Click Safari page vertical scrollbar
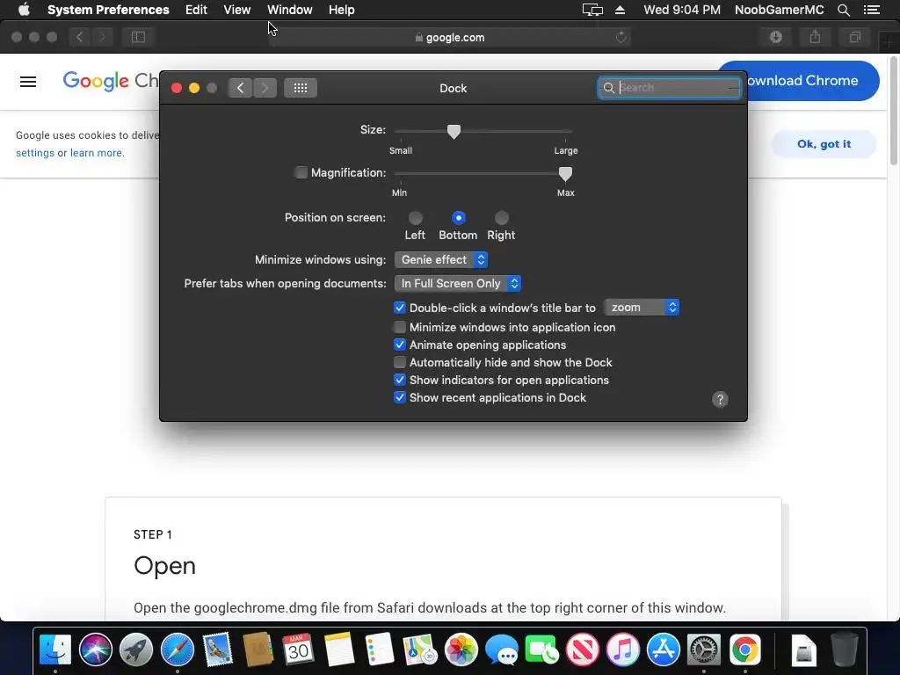The height and width of the screenshot is (675, 900). tap(894, 109)
